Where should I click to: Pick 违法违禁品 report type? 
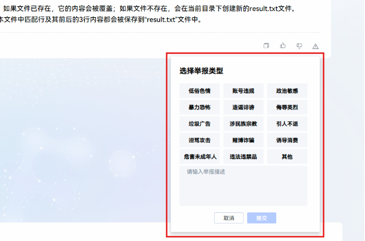[243, 157]
